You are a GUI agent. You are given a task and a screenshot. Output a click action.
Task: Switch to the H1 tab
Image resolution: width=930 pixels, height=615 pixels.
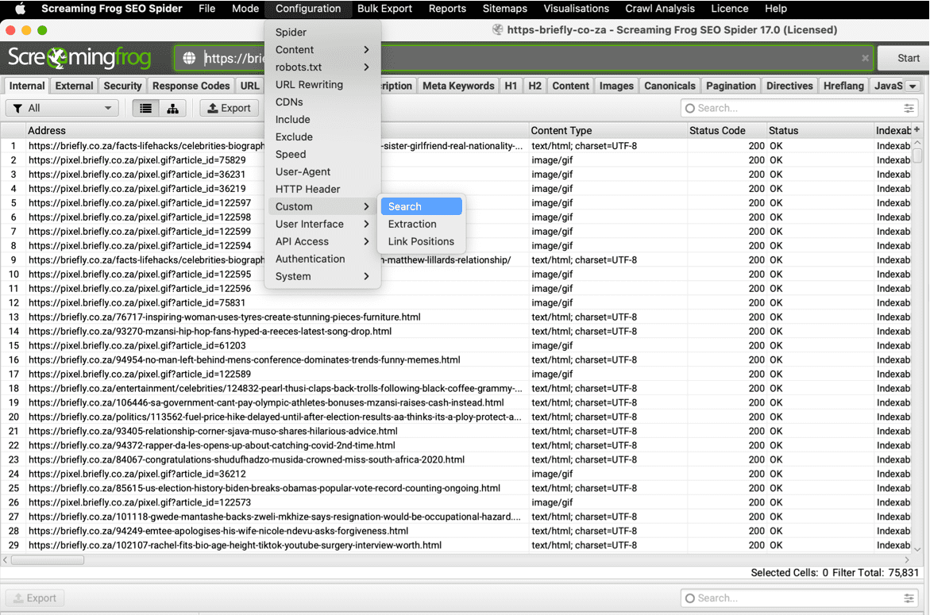[x=511, y=86]
